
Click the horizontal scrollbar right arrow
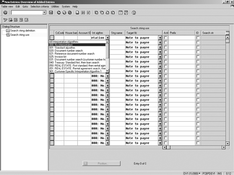pos(224,147)
